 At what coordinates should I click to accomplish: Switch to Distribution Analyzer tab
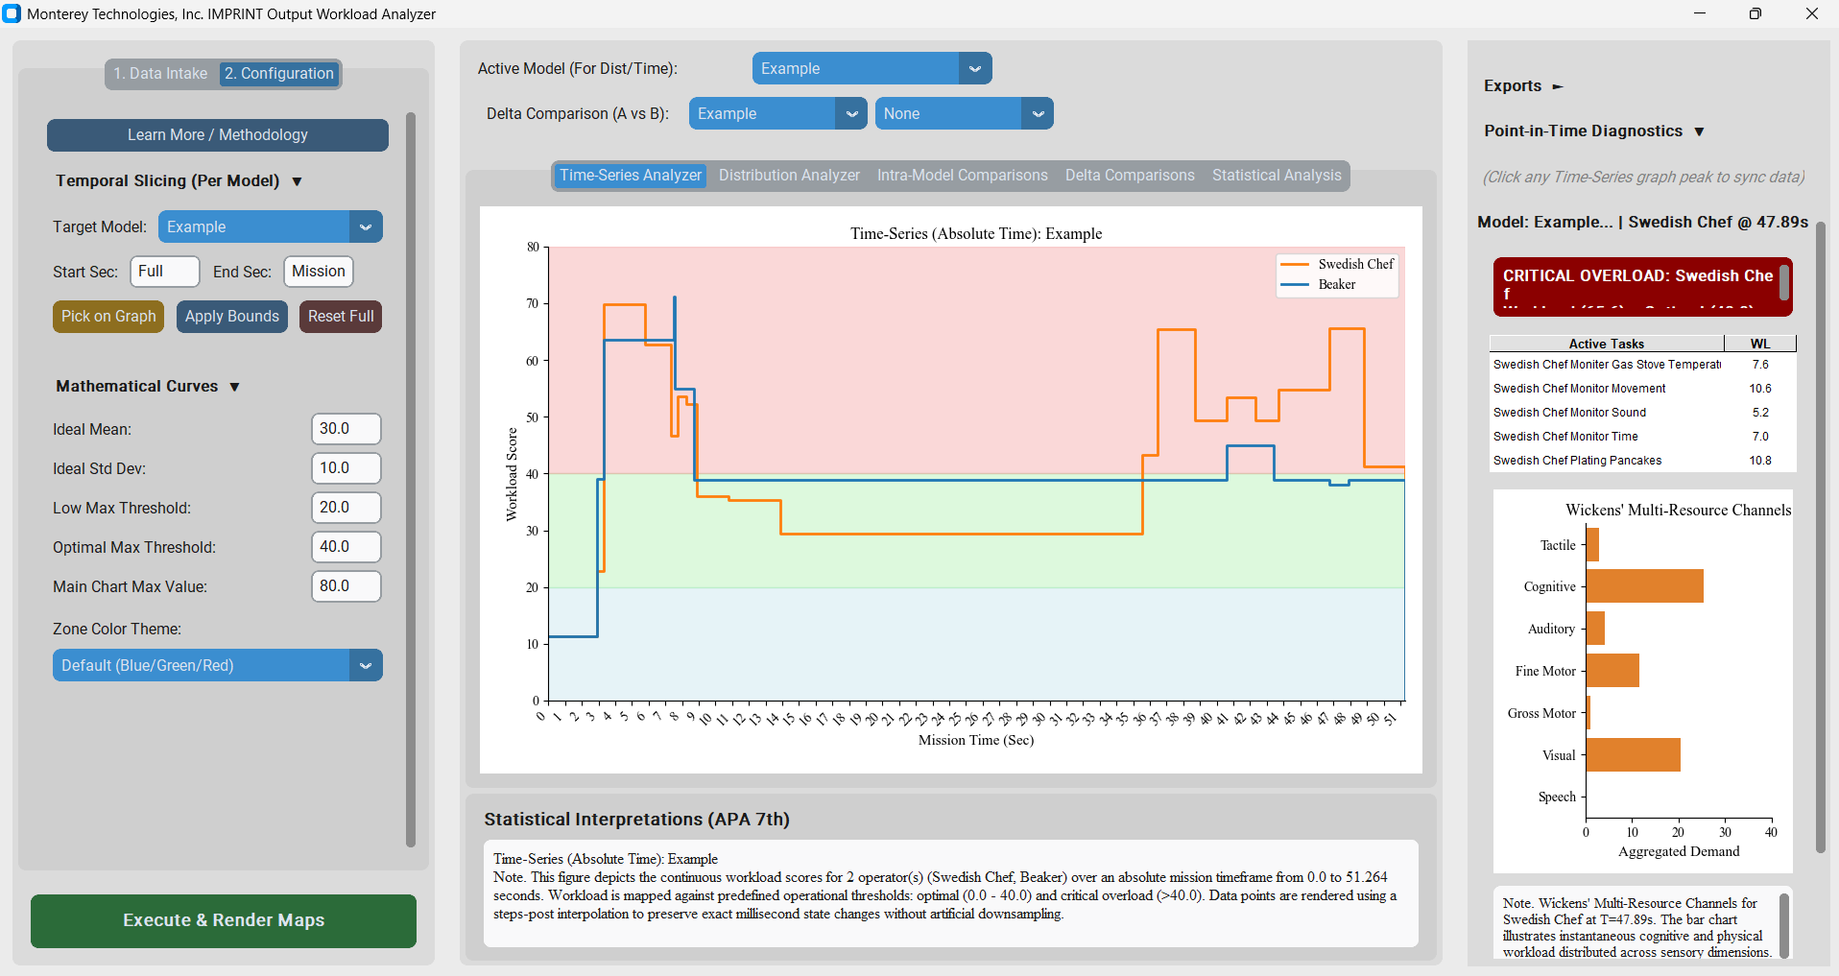click(x=789, y=176)
